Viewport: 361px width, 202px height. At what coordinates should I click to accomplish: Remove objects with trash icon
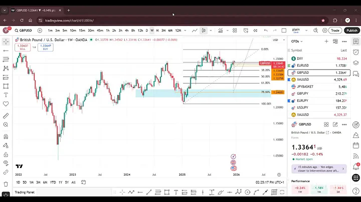coord(6,184)
